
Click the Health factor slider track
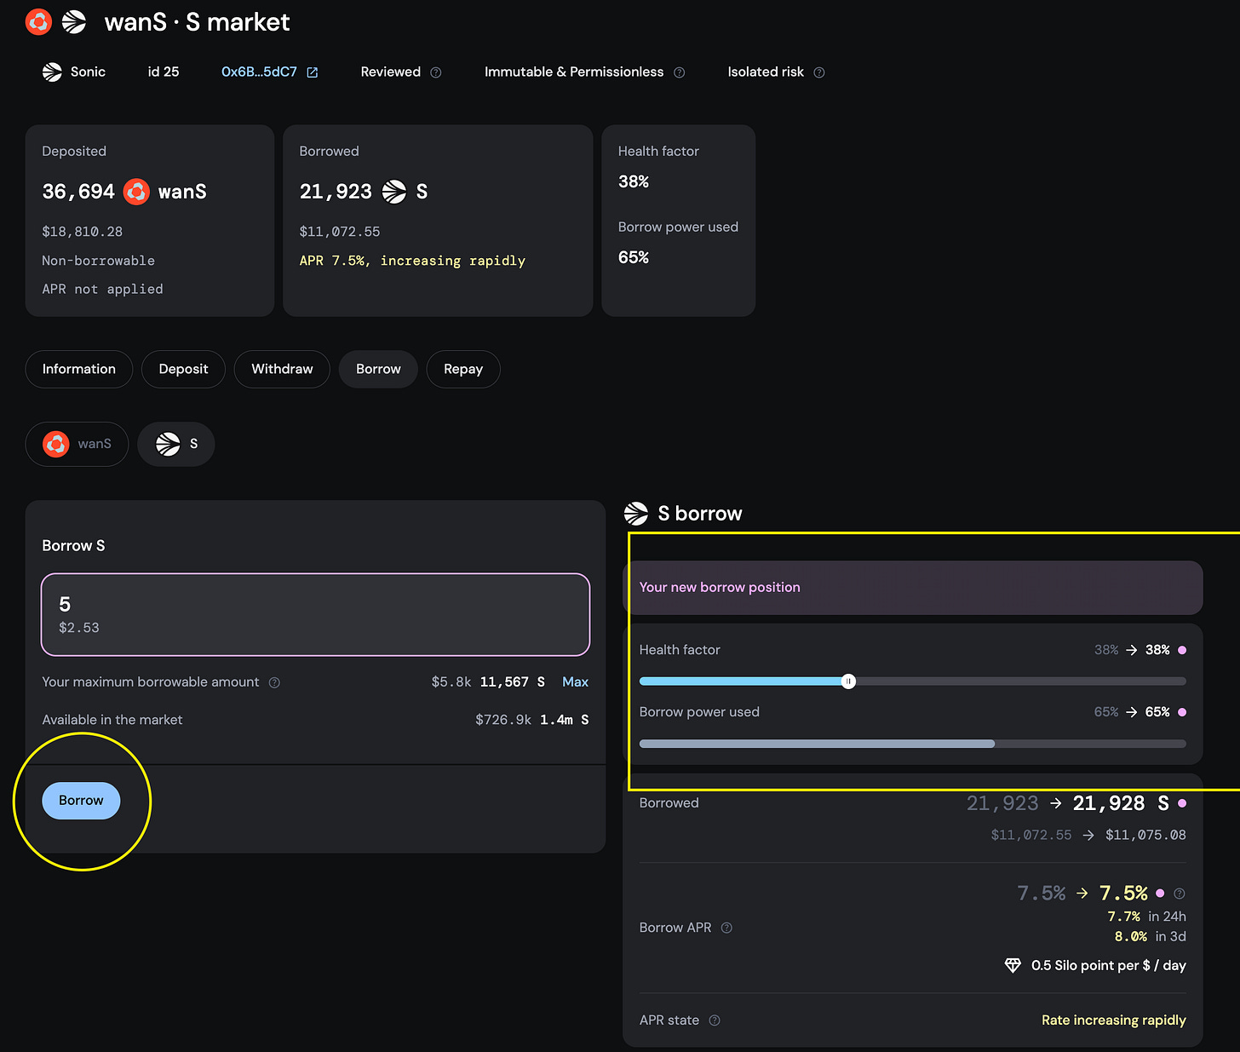click(x=913, y=681)
